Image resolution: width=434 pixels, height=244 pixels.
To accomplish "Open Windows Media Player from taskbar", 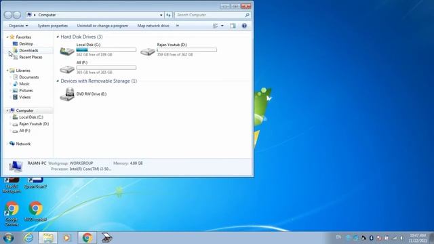I will click(x=66, y=238).
